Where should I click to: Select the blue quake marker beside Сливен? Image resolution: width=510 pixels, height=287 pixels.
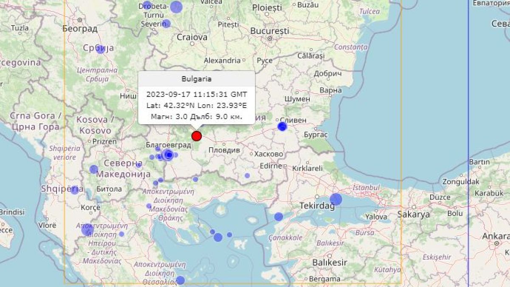282,126
